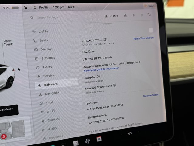The height and width of the screenshot is (146, 194).
Task: Open the Trips settings menu
Action: [46, 103]
